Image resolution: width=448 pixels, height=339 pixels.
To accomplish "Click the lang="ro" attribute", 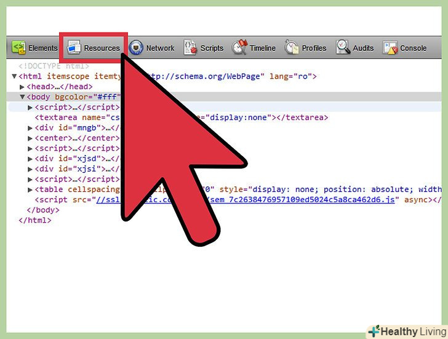I will tap(290, 76).
